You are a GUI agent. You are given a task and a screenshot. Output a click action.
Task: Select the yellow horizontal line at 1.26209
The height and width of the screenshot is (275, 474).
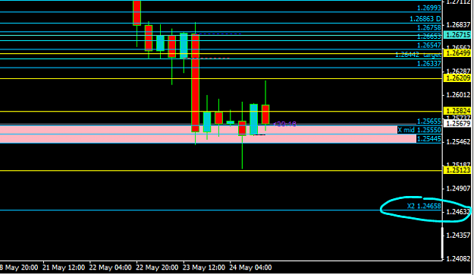221,78
